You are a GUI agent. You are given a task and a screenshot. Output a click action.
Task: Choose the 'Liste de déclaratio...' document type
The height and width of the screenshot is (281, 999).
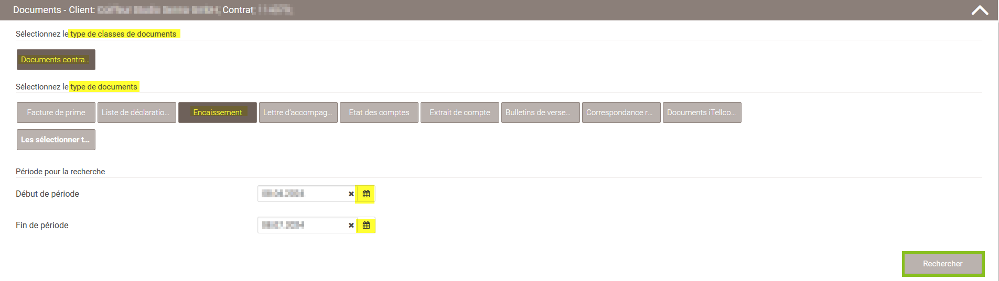[x=137, y=113]
